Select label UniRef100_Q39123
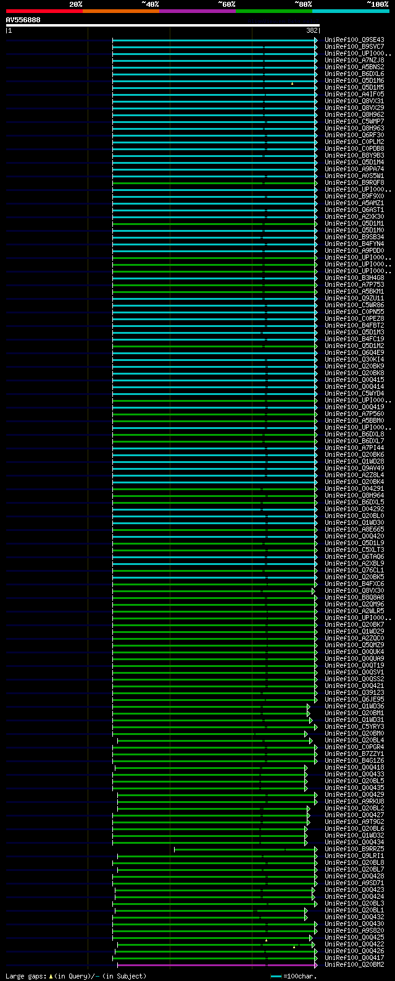Viewport: 395px width, 981px height. [354, 692]
